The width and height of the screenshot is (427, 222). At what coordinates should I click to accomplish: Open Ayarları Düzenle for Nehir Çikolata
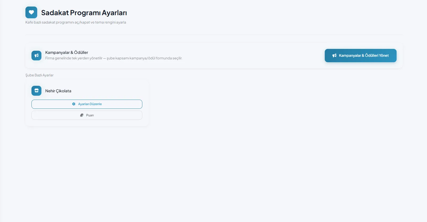point(87,104)
